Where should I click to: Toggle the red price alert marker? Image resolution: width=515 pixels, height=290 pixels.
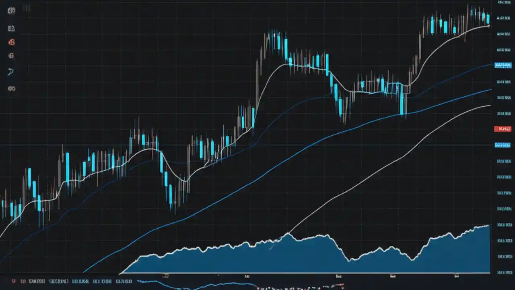(502, 129)
